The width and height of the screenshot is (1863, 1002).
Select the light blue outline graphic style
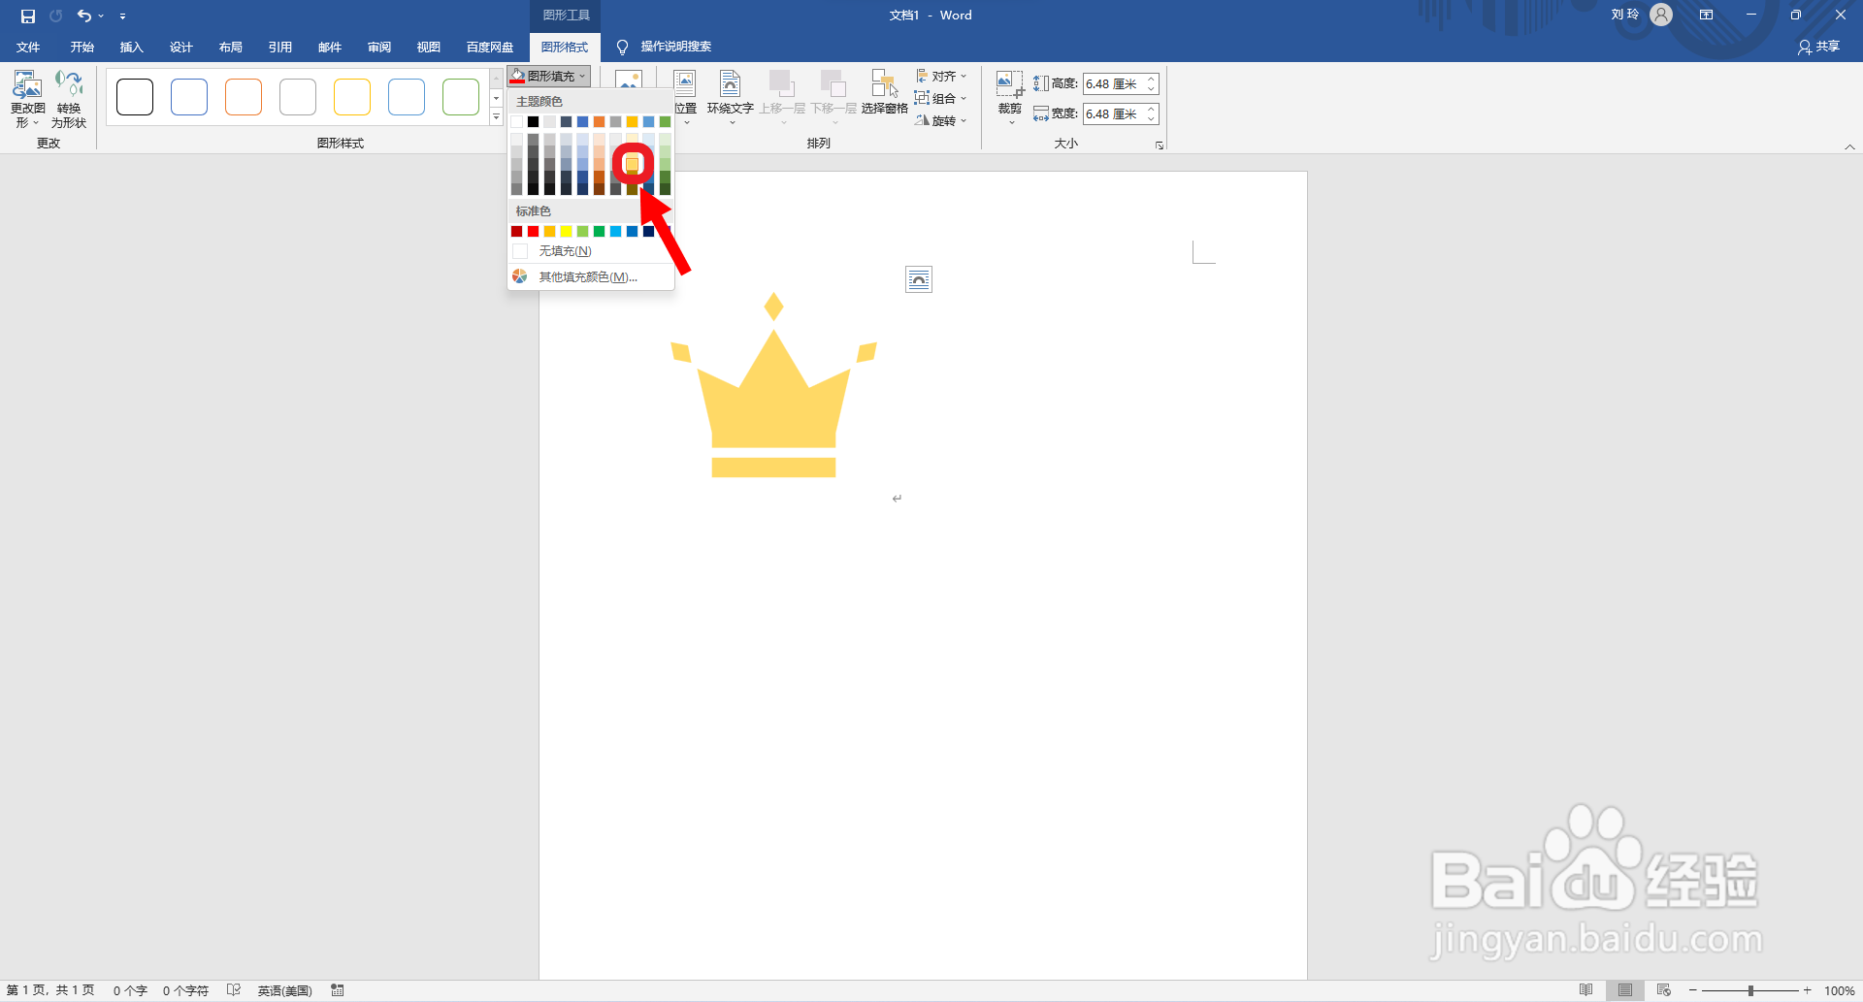click(407, 97)
